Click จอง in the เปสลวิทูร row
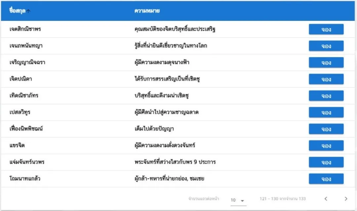Screen dimensions: 357x211 (x=326, y=112)
